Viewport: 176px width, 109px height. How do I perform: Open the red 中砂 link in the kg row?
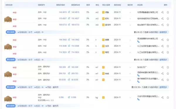click(15, 98)
